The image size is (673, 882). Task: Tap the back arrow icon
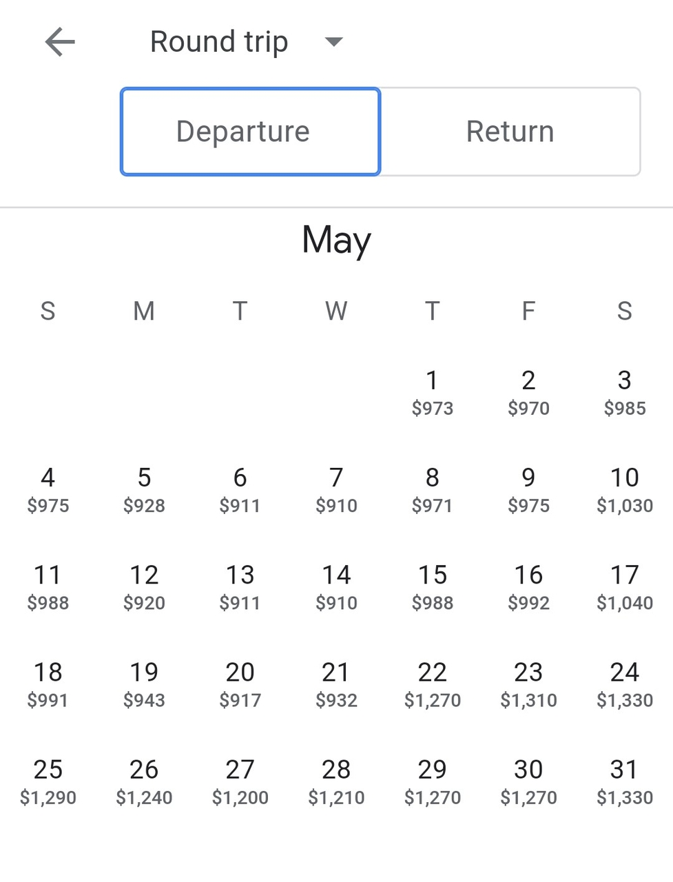tap(60, 42)
